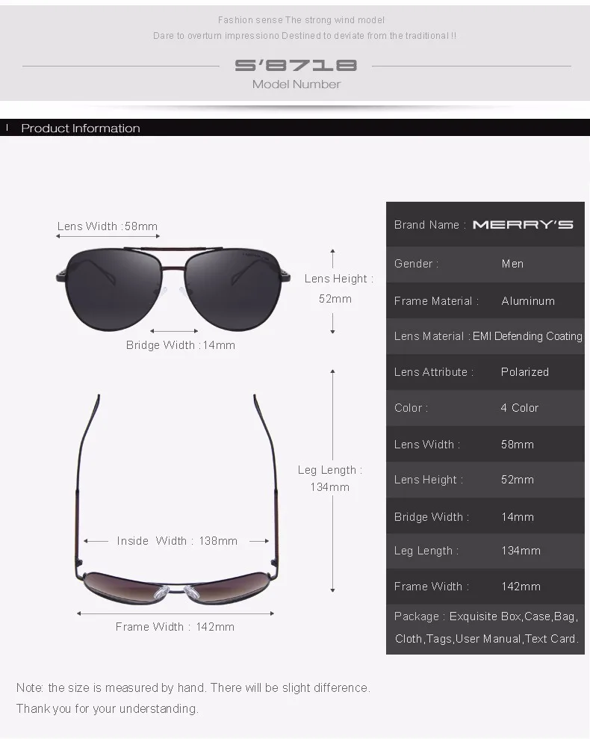Click the 'Lens Height :' label in spec table

[429, 480]
